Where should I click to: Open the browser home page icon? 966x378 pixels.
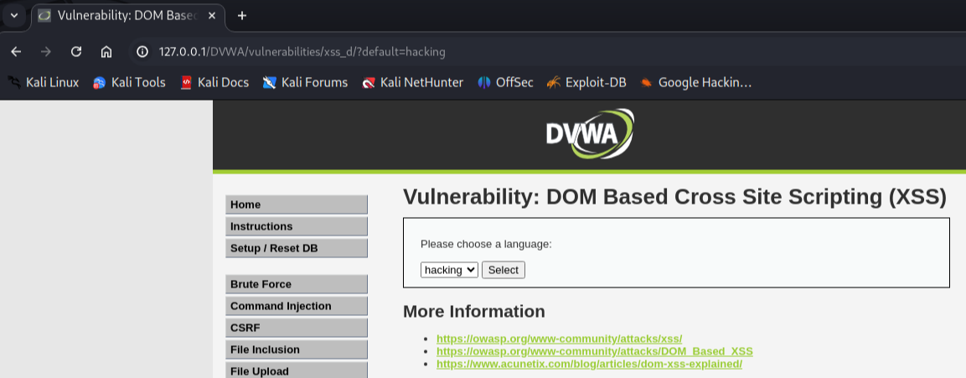[x=106, y=52]
